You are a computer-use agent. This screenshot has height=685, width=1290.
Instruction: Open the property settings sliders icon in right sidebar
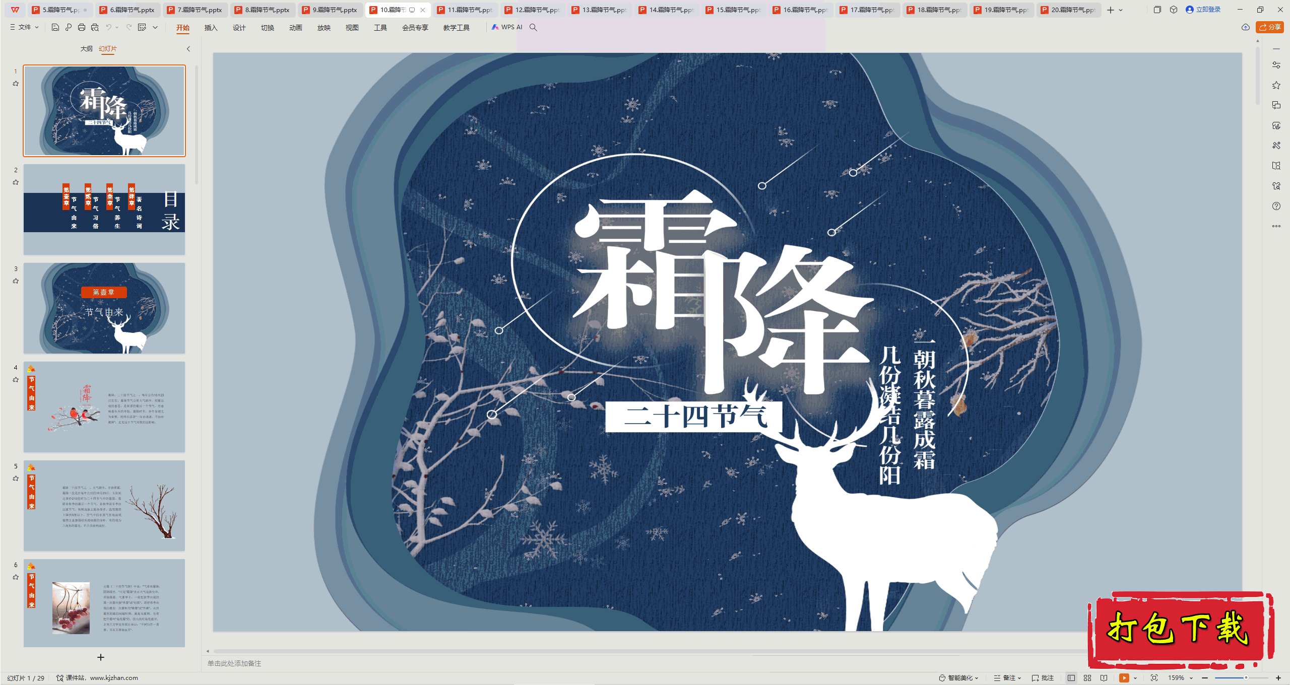pyautogui.click(x=1276, y=65)
